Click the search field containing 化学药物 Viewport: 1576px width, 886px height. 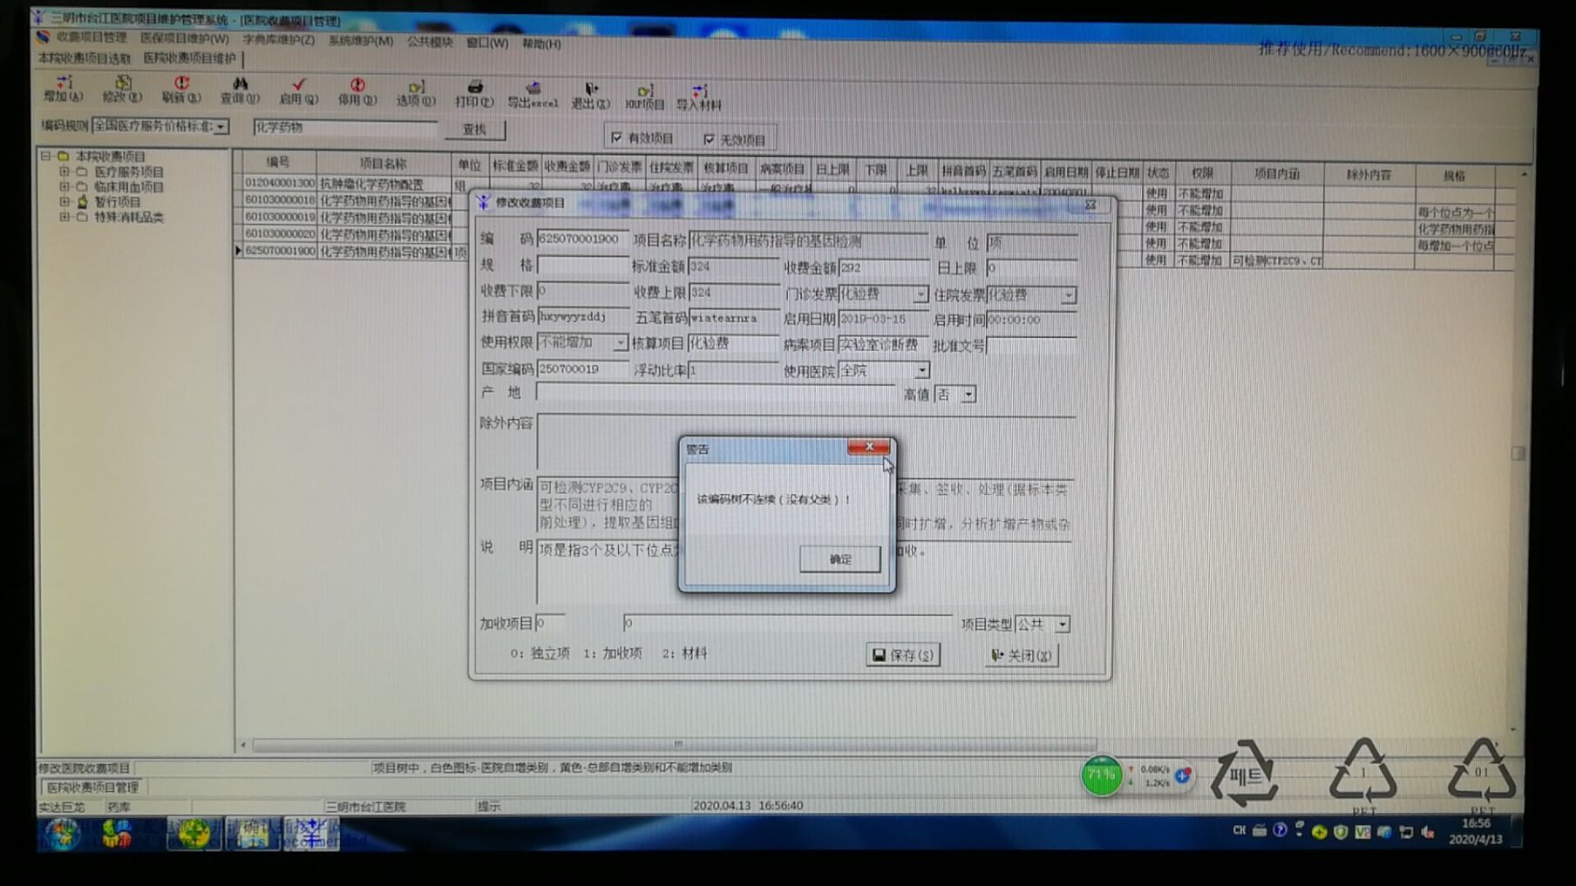tap(345, 127)
